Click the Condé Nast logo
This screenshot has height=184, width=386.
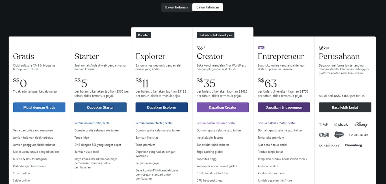329,145
